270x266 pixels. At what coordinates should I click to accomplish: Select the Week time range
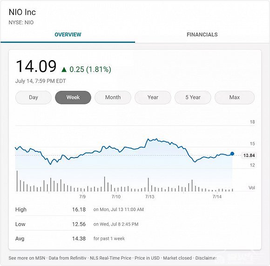73,97
